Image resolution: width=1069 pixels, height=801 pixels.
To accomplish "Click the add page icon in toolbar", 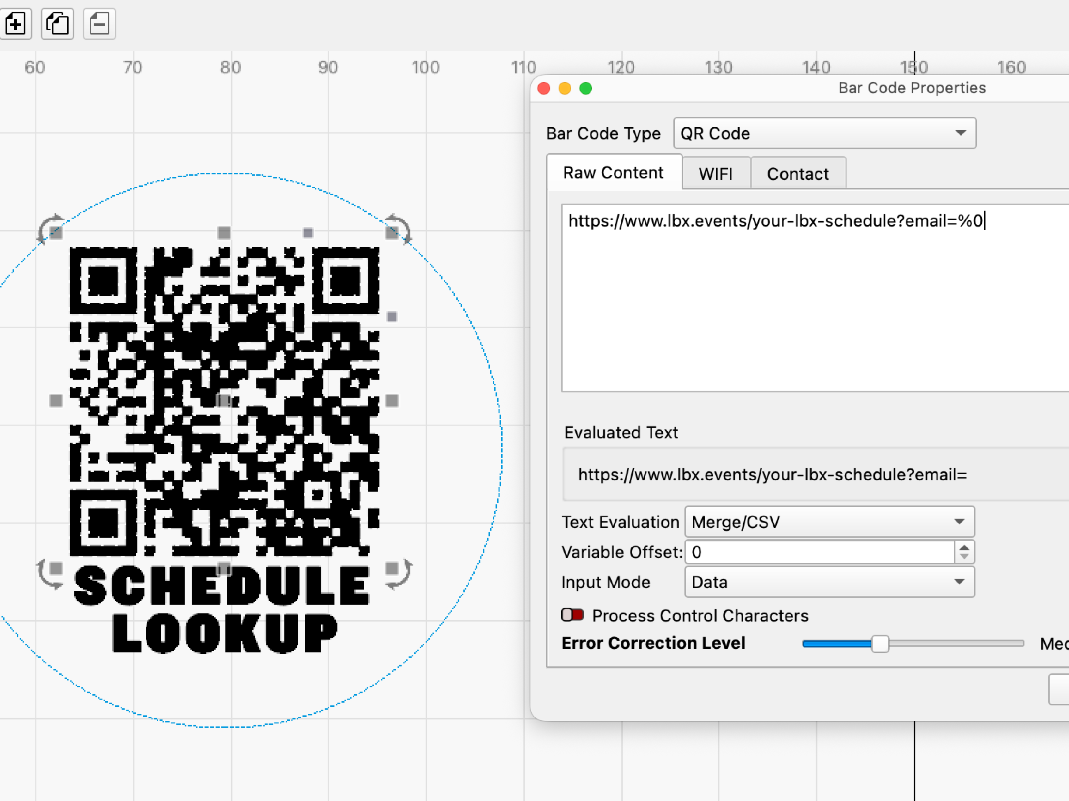I will point(15,23).
